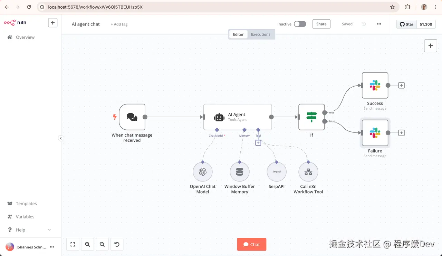442x256 pixels.
Task: Bookmark this page with the star icon
Action: (392, 7)
